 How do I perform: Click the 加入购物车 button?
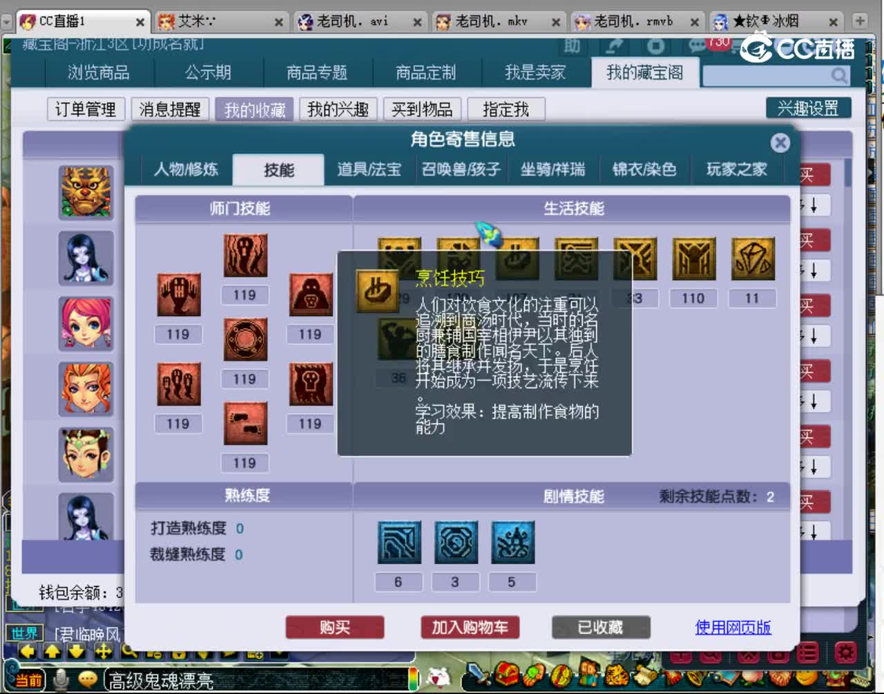coord(470,627)
